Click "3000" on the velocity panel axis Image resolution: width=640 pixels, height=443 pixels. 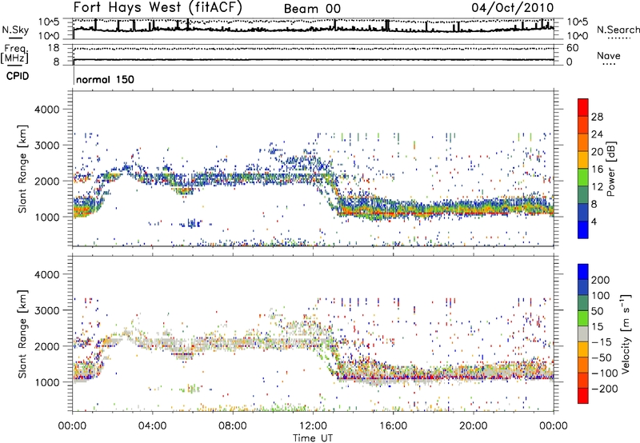[x=46, y=310]
